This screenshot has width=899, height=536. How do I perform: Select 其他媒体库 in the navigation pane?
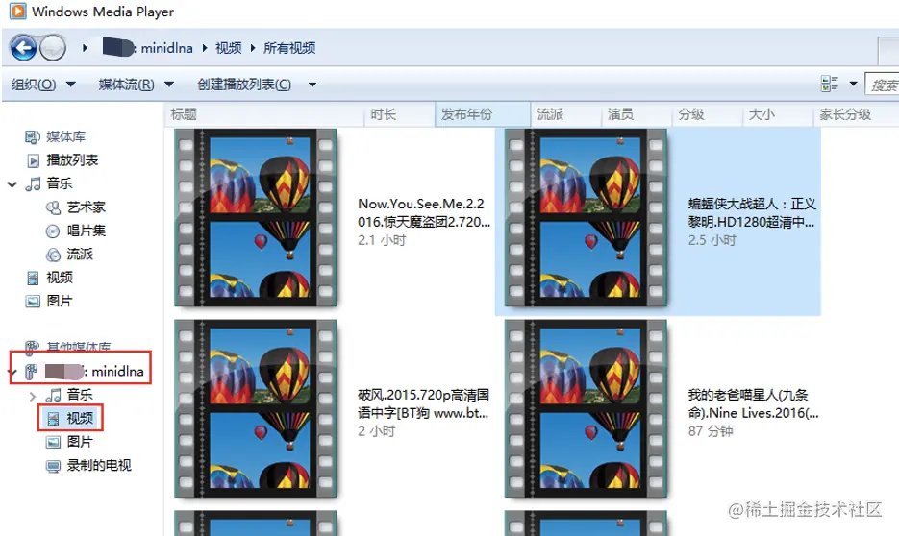79,347
